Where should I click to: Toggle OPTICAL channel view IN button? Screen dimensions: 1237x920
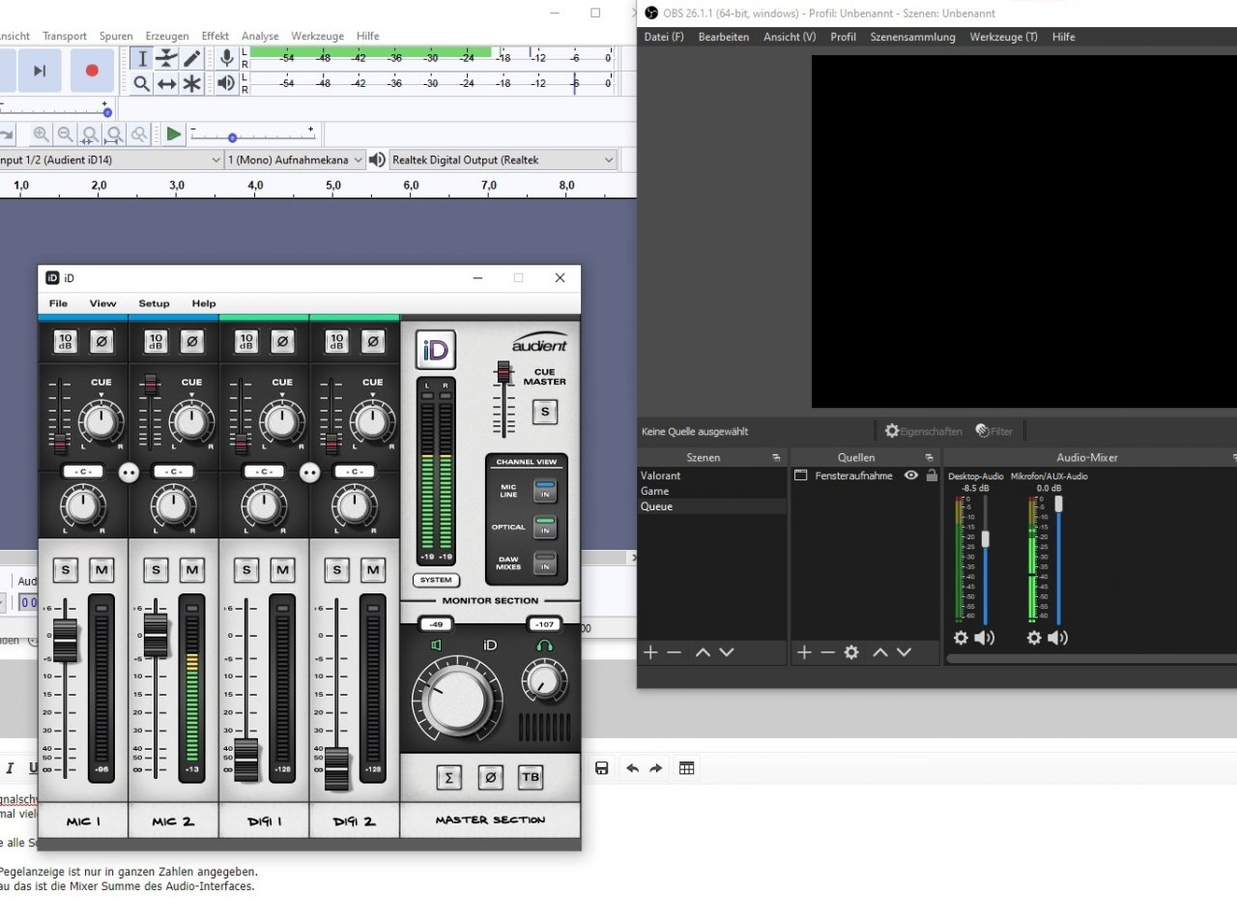pyautogui.click(x=546, y=527)
